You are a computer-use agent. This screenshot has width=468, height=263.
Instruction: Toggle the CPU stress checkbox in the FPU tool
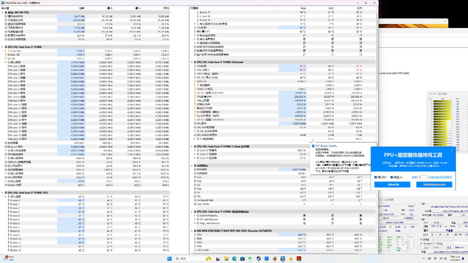(x=375, y=177)
